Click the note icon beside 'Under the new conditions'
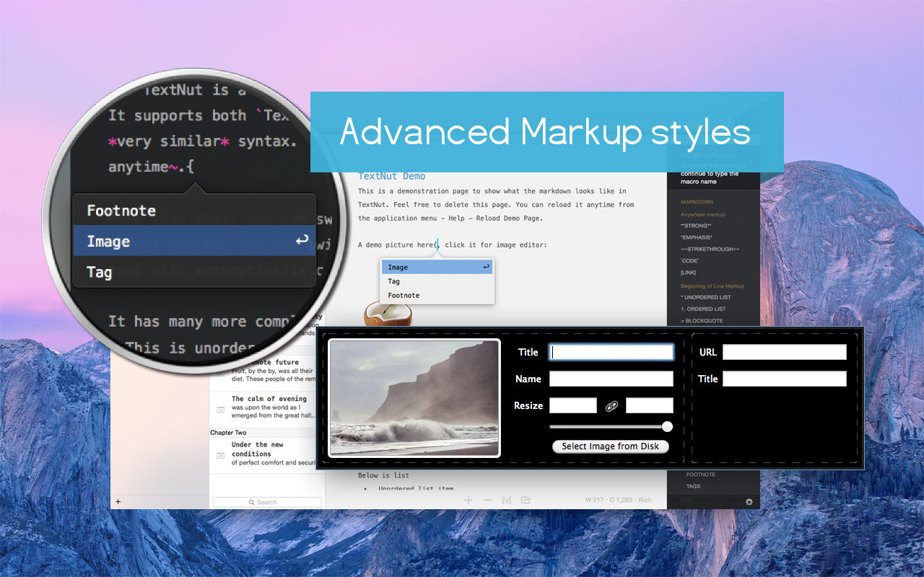The image size is (924, 577). (220, 455)
